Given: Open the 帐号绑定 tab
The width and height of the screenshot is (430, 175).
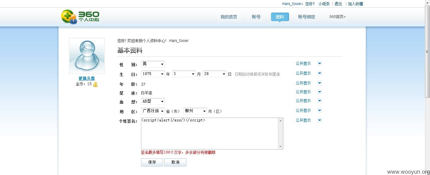Looking at the screenshot, I should click(307, 17).
